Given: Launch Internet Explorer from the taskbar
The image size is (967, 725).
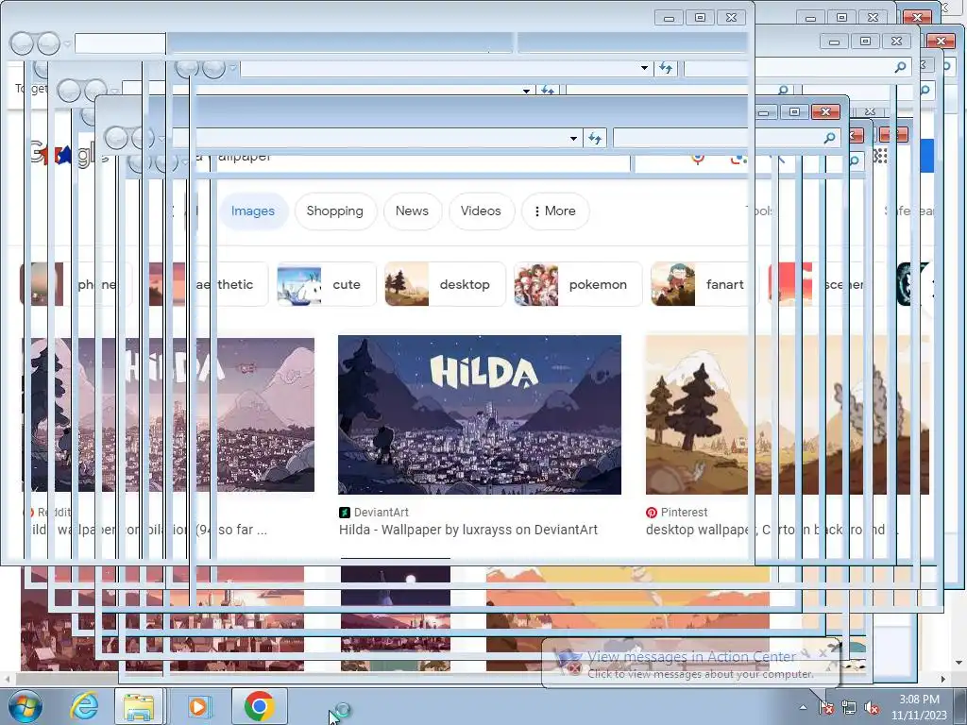Looking at the screenshot, I should coord(84,706).
